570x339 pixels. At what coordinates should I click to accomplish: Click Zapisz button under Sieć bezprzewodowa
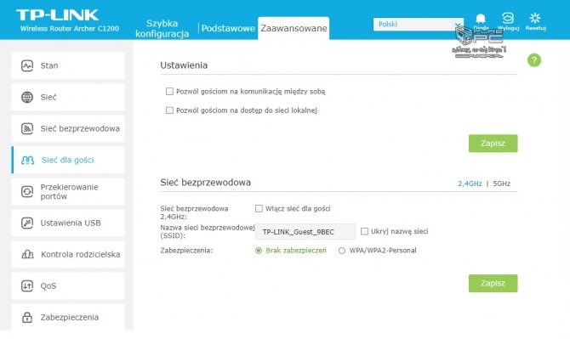point(493,283)
